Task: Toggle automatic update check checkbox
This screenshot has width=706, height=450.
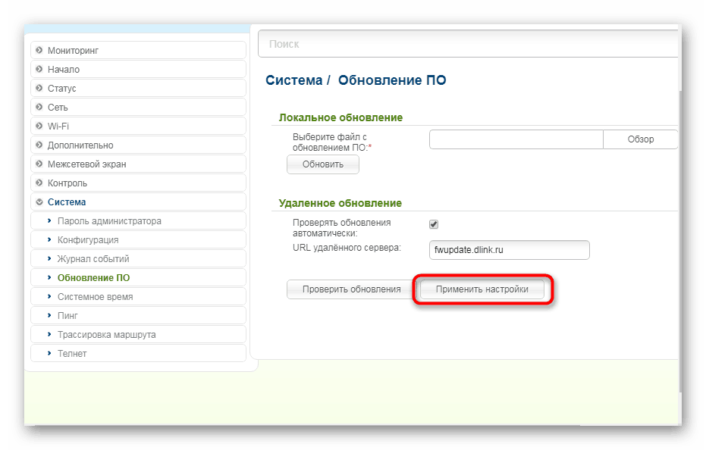Action: (434, 223)
